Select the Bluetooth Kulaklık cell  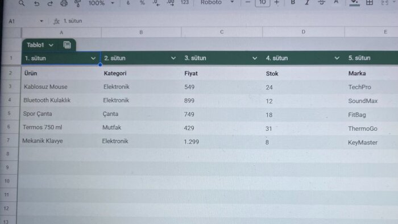pos(60,100)
